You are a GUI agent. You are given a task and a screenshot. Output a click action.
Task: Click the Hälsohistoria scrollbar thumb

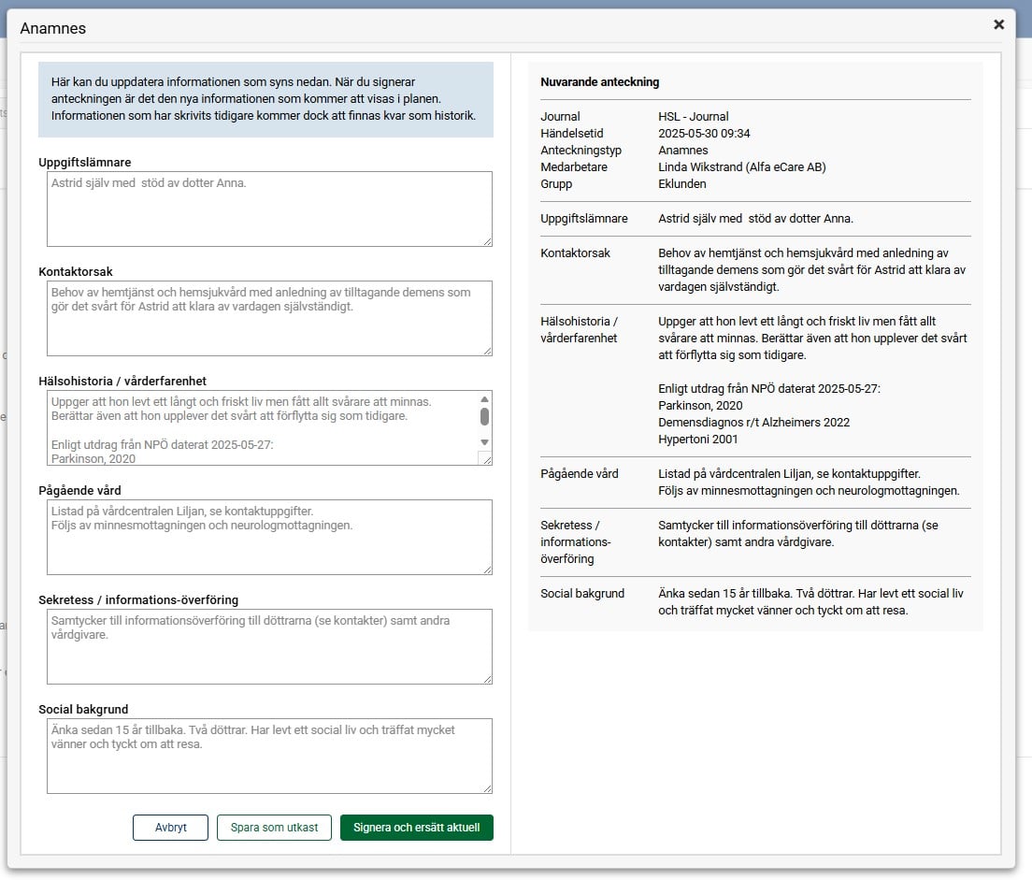tap(484, 416)
